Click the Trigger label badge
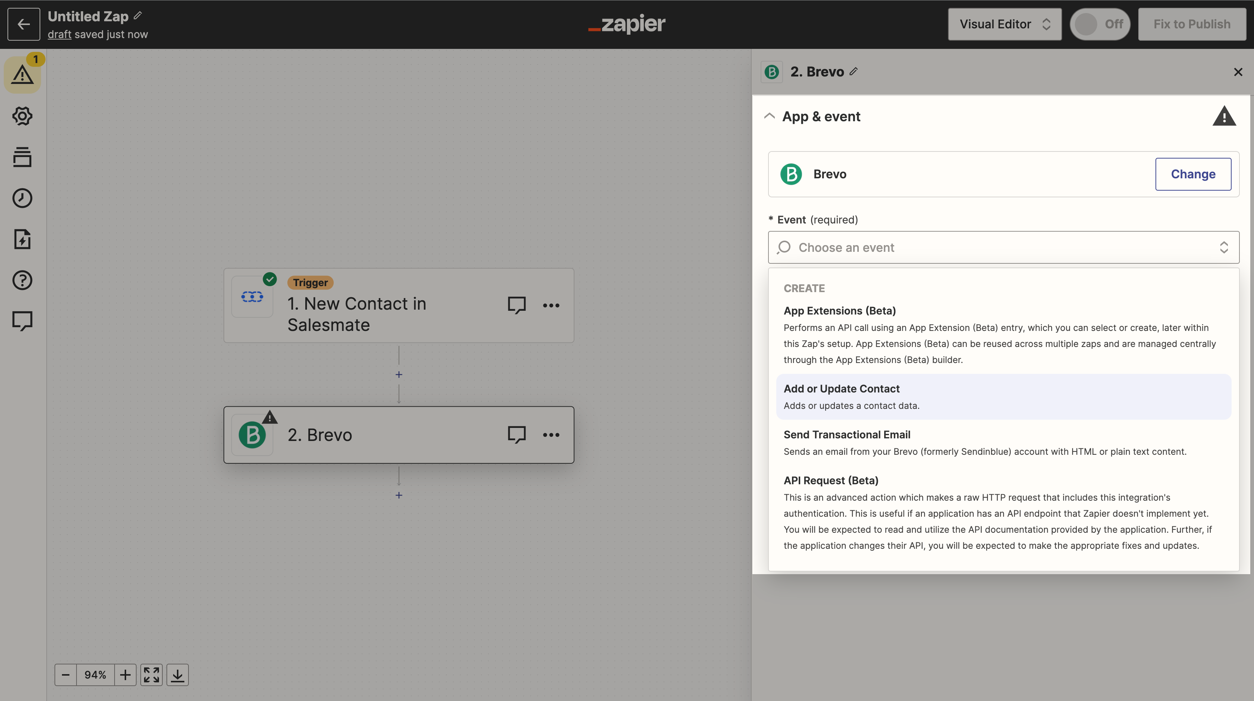 [311, 283]
